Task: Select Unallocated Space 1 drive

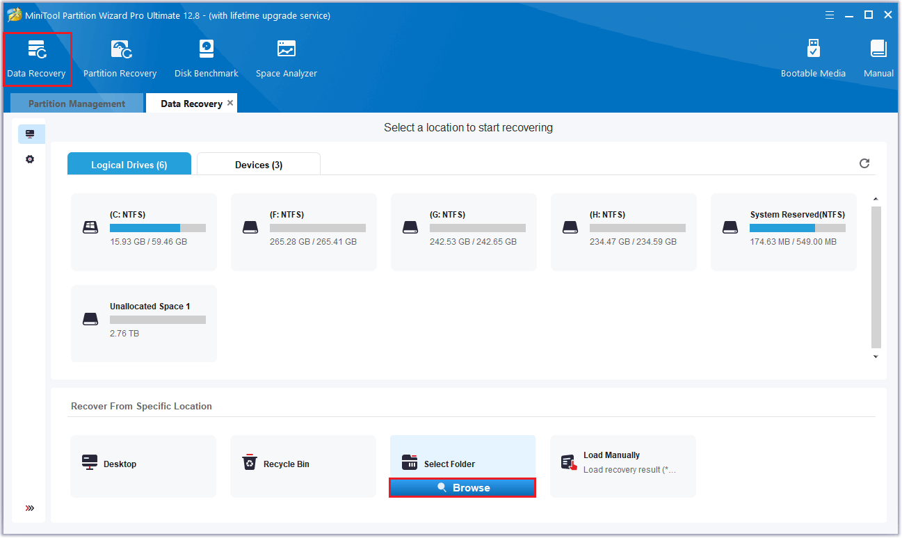Action: pyautogui.click(x=144, y=323)
